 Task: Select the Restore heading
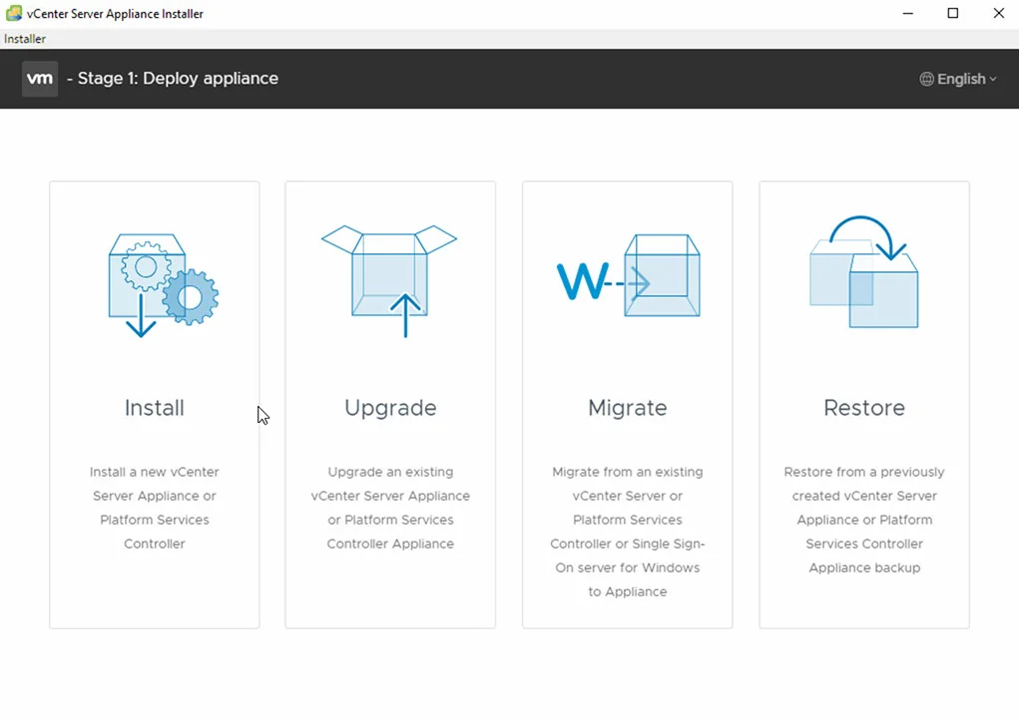pyautogui.click(x=864, y=408)
